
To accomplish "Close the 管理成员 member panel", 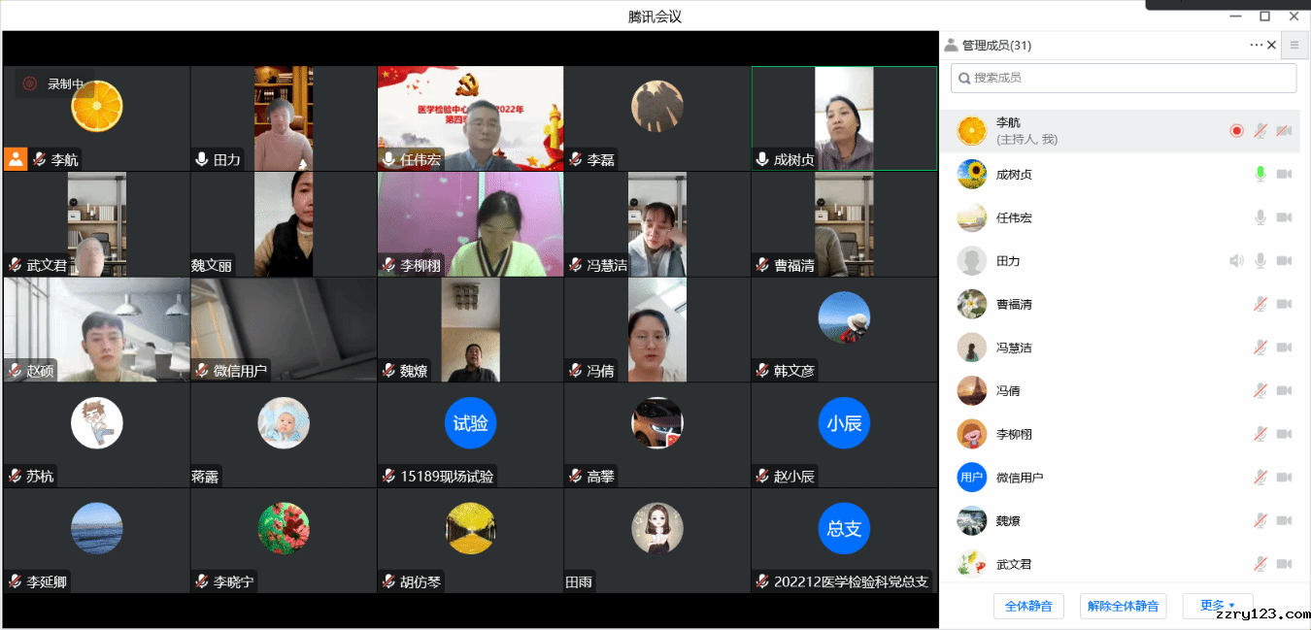I will point(1272,46).
